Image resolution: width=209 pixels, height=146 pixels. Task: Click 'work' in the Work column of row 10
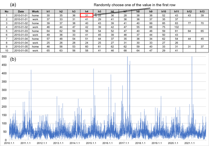coord(35,50)
